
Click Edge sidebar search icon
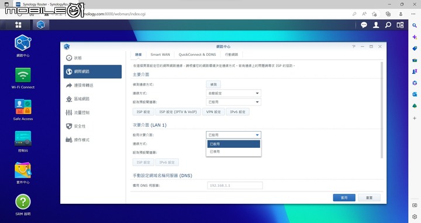[415, 26]
